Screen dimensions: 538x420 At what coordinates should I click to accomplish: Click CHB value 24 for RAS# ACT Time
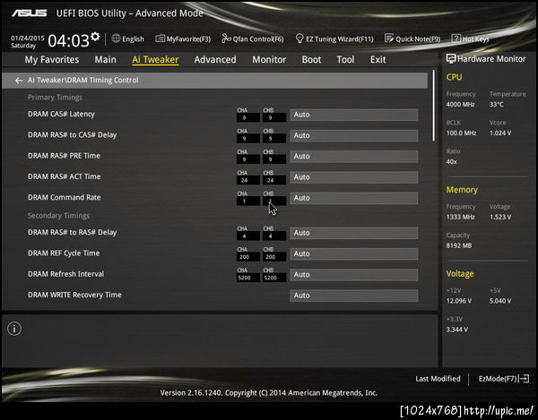coord(274,181)
